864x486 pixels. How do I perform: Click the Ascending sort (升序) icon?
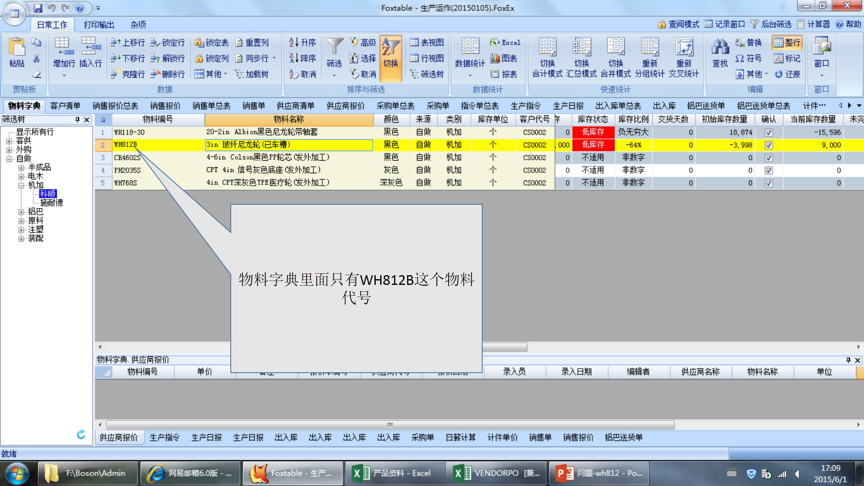pyautogui.click(x=302, y=42)
